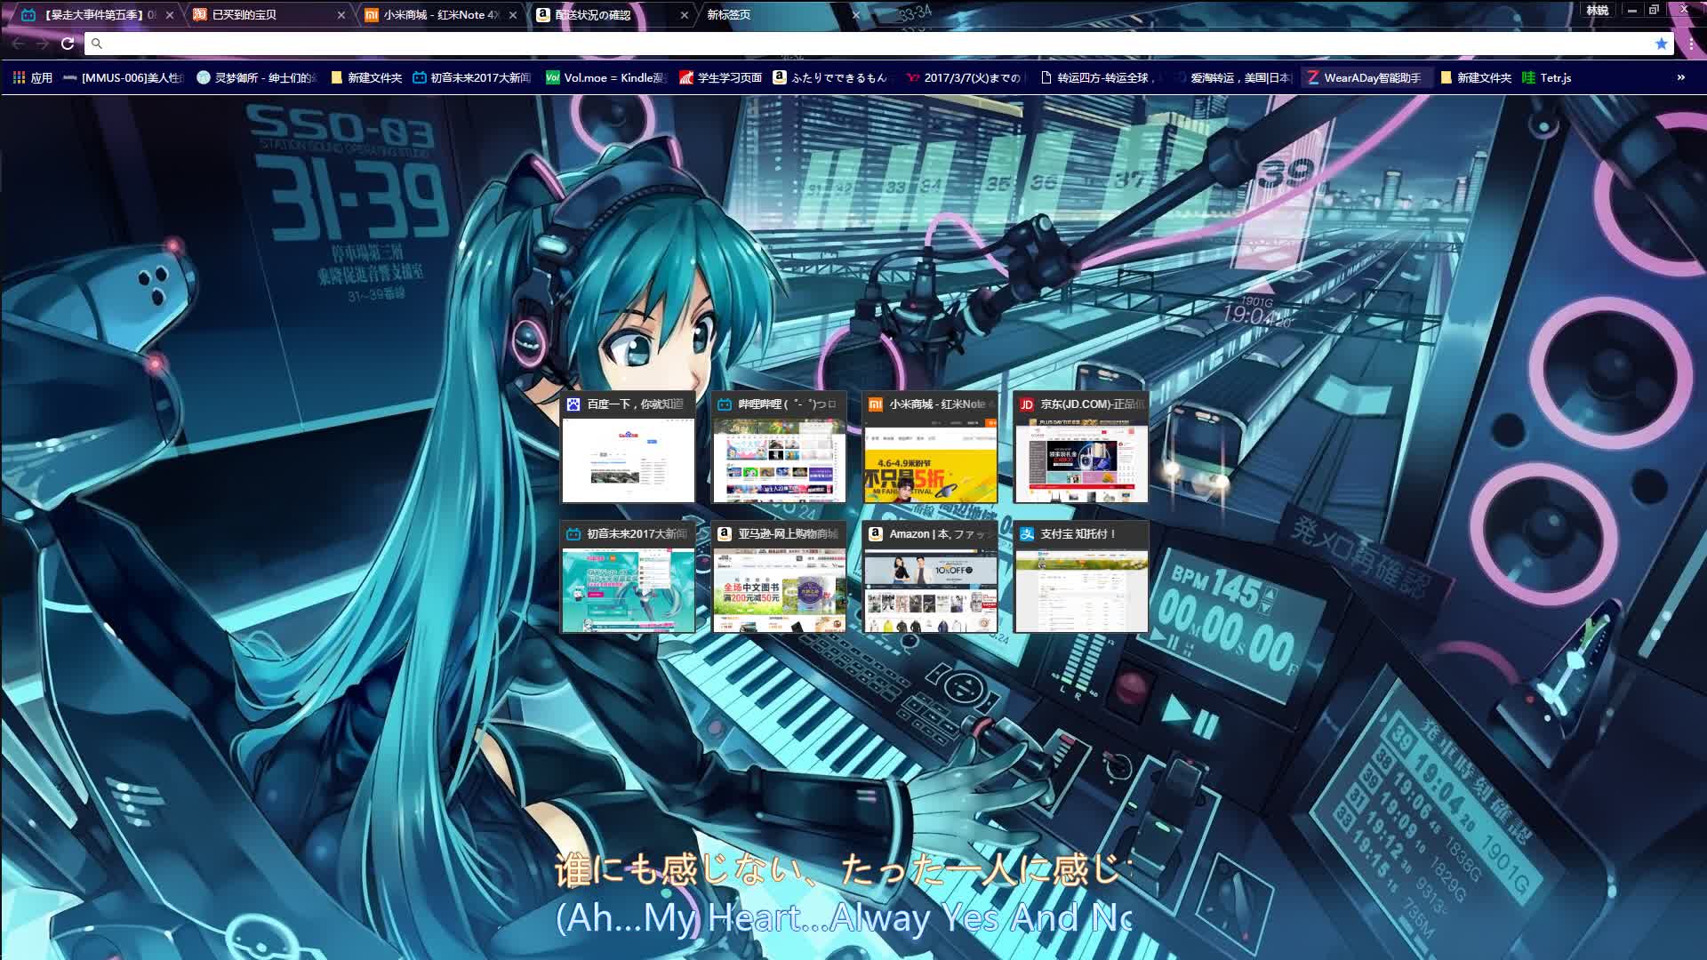The image size is (1707, 960).
Task: Click the 林锐 profile name button
Action: [x=1598, y=10]
